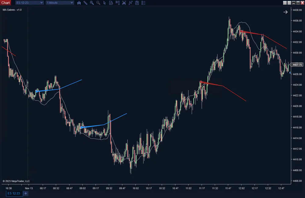The width and height of the screenshot is (305, 198).
Task: Select the ES 12-23 bottom tab
Action: 14,193
